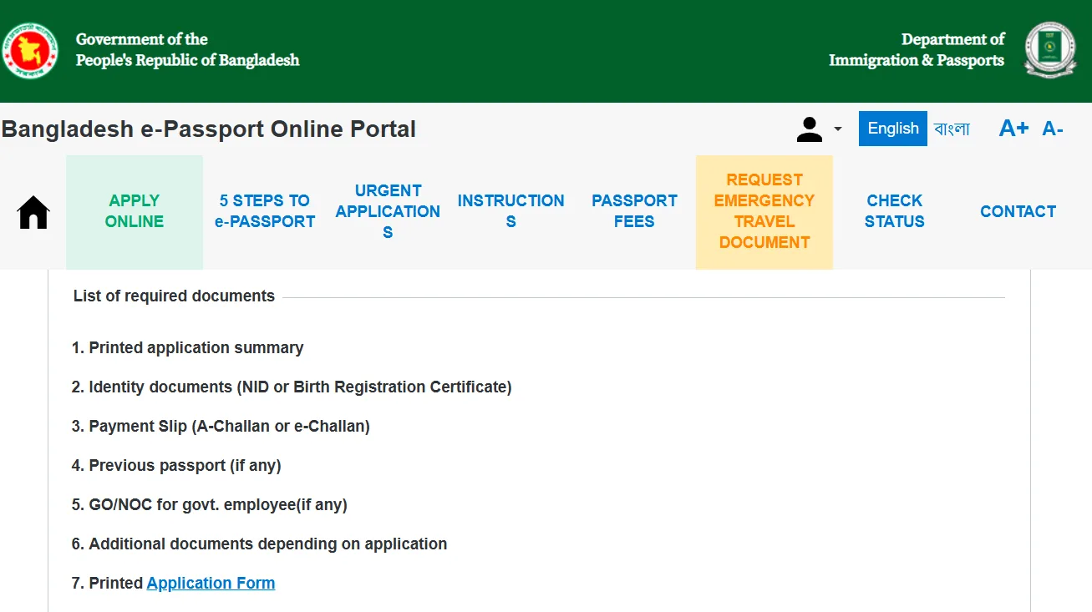Click the Department of Immigration & Passports text
Image resolution: width=1092 pixels, height=612 pixels.
click(x=917, y=50)
